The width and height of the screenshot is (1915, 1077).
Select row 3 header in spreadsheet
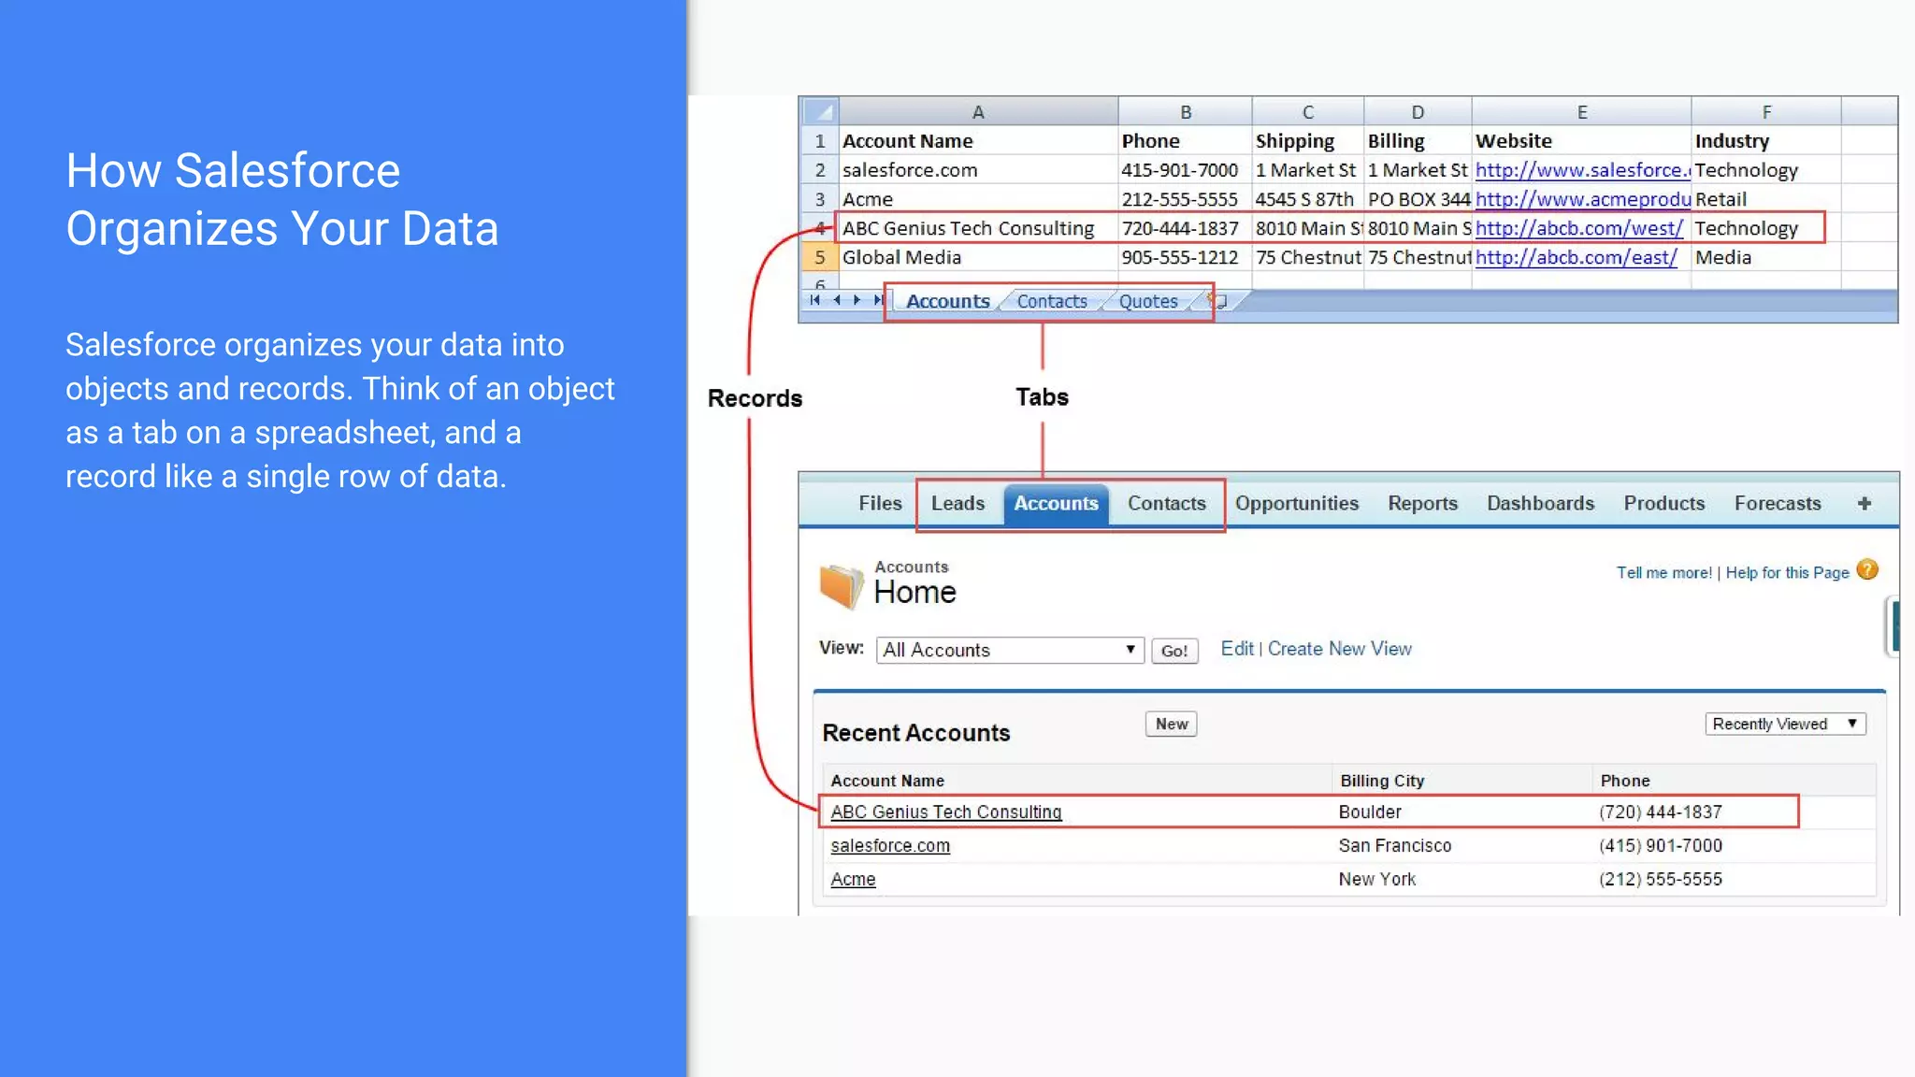click(x=820, y=199)
